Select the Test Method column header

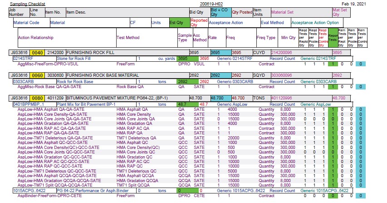pos(128,38)
